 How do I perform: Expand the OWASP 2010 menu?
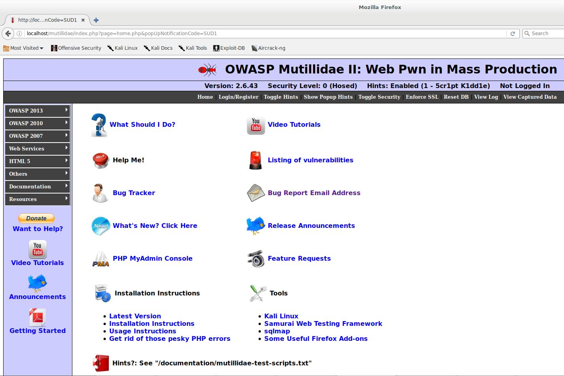point(38,123)
